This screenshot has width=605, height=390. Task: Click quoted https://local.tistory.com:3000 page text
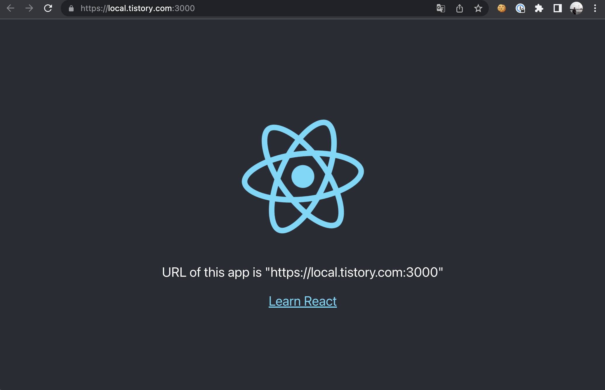[x=354, y=272]
